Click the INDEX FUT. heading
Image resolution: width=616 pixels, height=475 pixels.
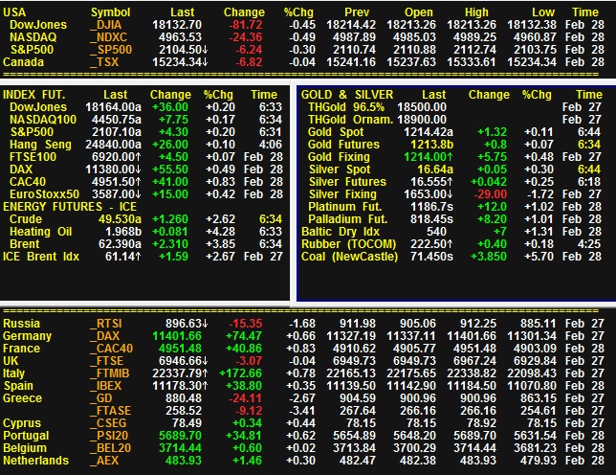click(x=34, y=95)
